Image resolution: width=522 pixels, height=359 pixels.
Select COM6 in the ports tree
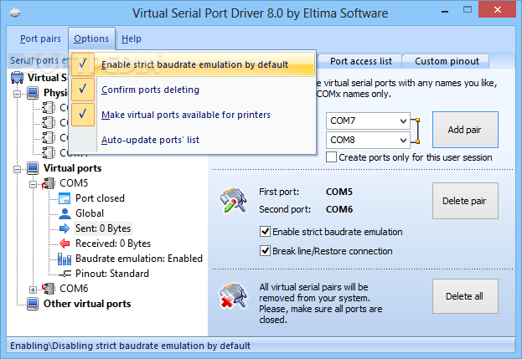pos(74,289)
